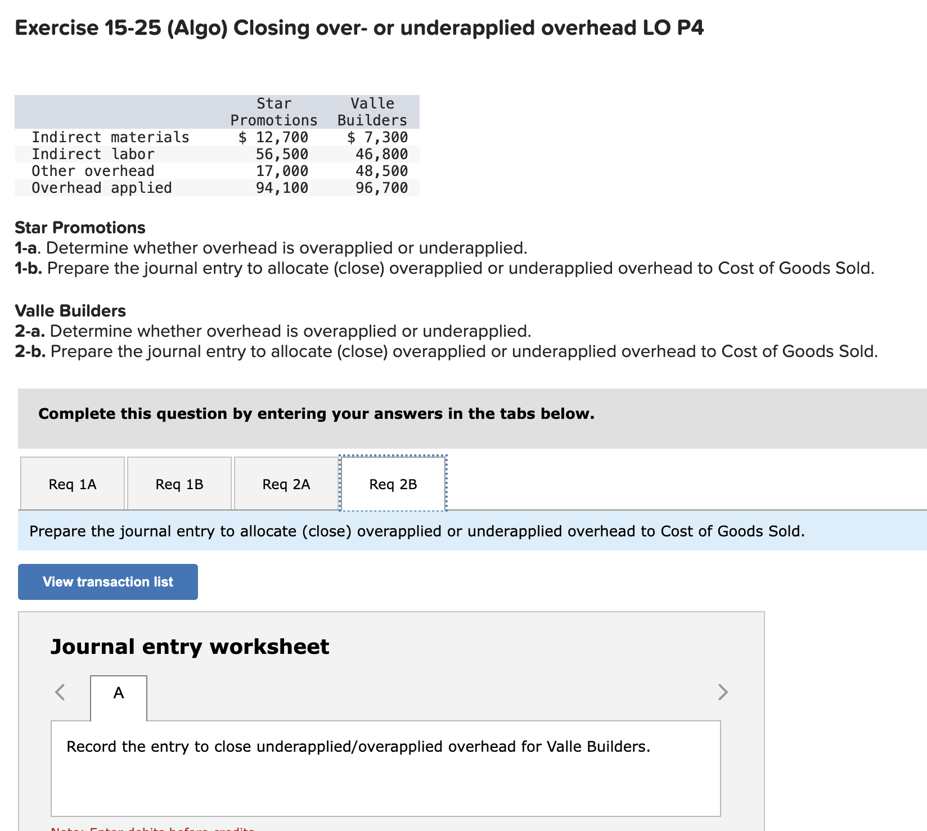The height and width of the screenshot is (831, 927).
Task: Click the 46,800 indirect labor value
Action: point(381,154)
